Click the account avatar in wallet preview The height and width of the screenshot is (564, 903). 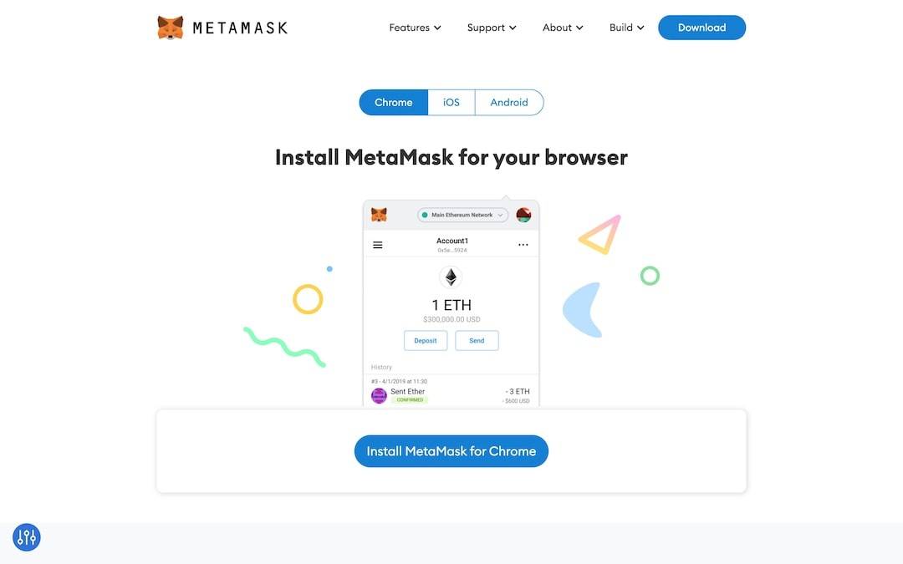click(523, 216)
